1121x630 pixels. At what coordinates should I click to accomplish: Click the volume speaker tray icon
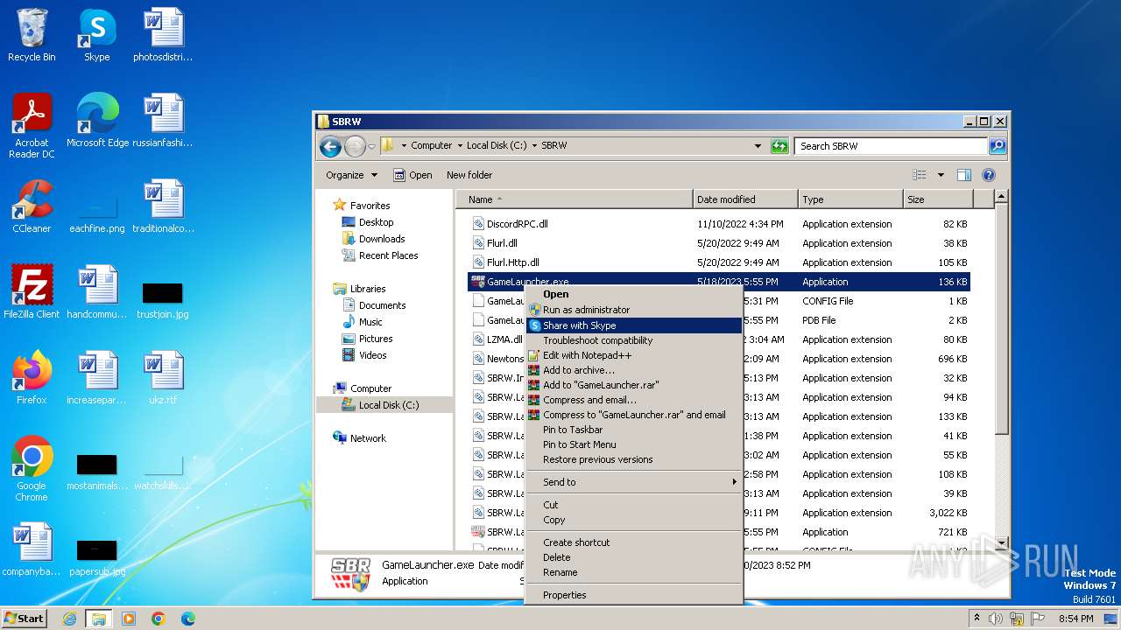point(996,619)
